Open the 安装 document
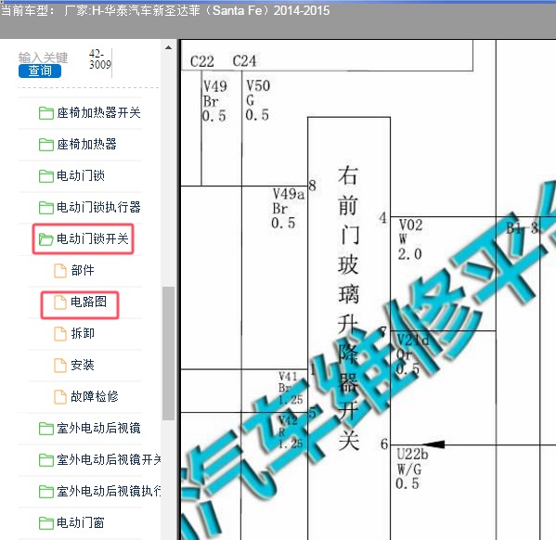 [x=74, y=366]
